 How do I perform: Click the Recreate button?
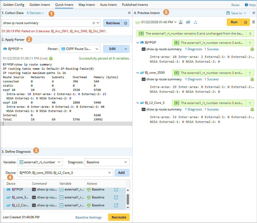pos(119,217)
